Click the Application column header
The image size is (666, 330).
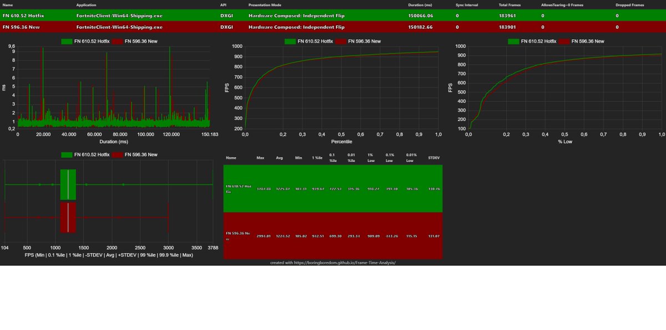click(86, 4)
